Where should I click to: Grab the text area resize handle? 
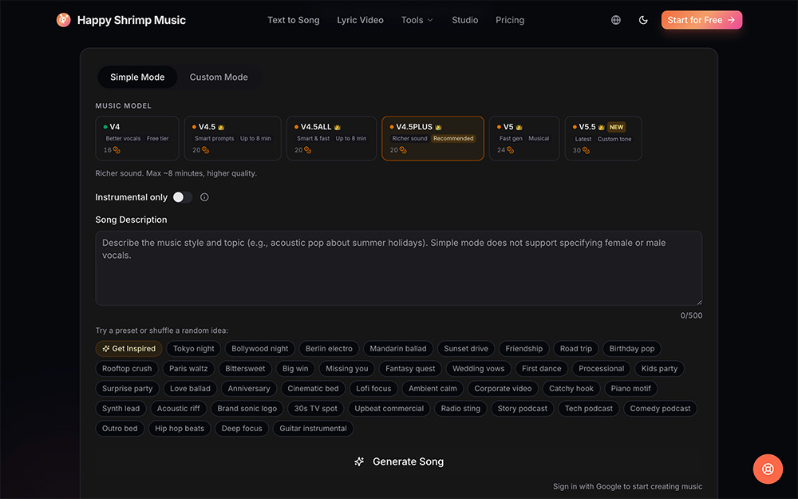(699, 302)
